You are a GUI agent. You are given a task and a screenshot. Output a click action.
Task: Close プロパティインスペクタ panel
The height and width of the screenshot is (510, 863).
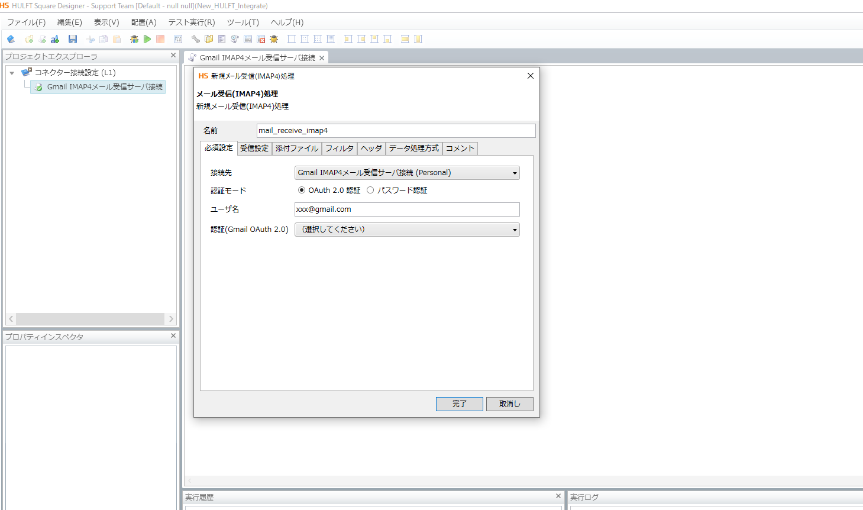click(x=173, y=335)
